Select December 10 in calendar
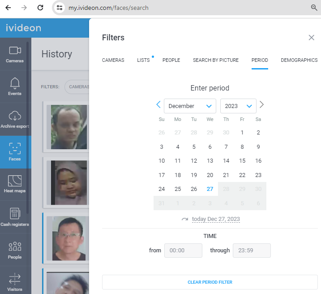This screenshot has width=321, height=294. (x=162, y=161)
